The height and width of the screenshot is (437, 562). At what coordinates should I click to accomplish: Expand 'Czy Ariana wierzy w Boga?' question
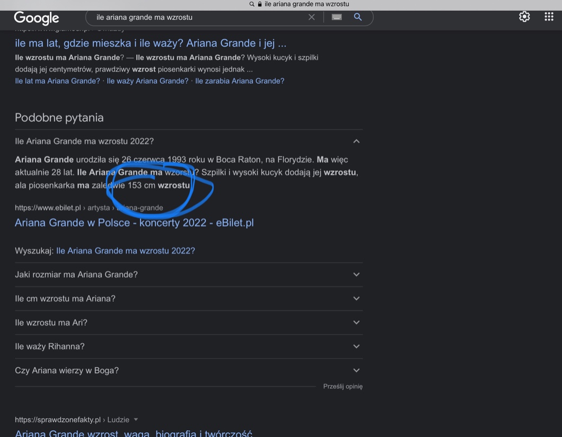(356, 370)
